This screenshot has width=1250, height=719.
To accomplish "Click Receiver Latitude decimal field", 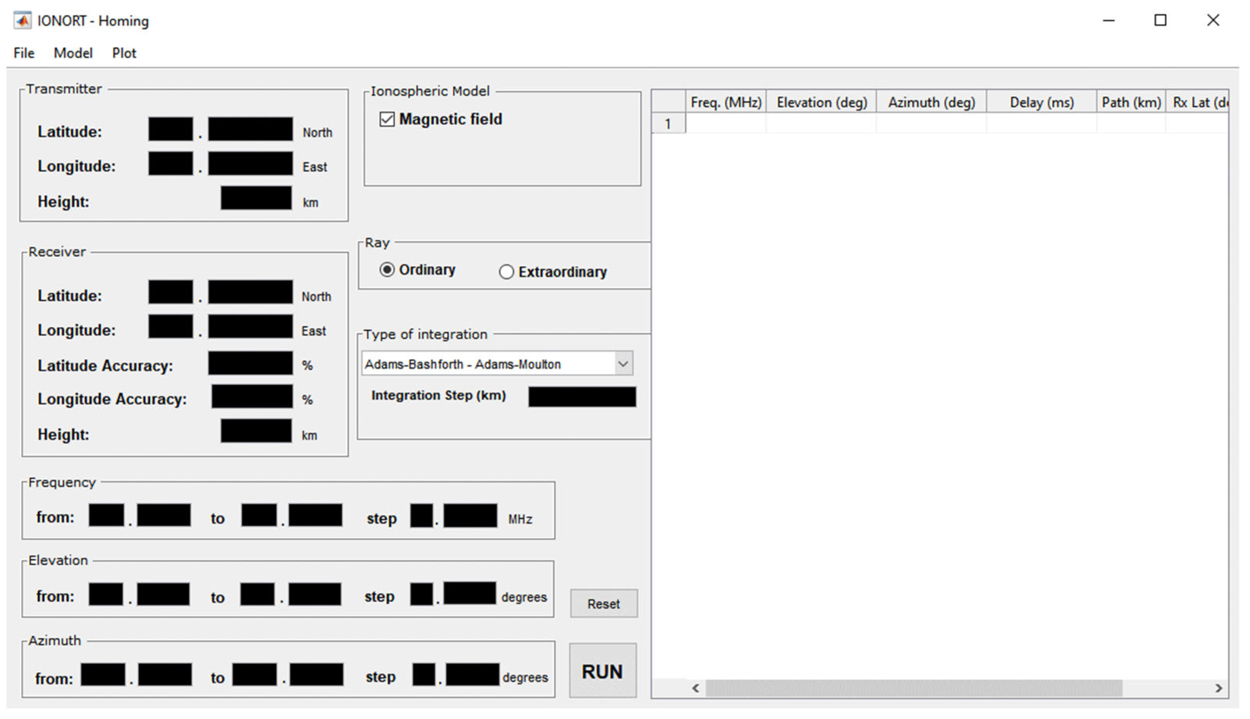I will coord(250,292).
